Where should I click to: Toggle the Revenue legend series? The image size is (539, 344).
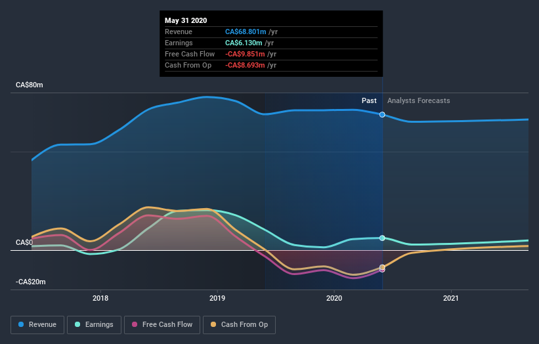point(37,325)
